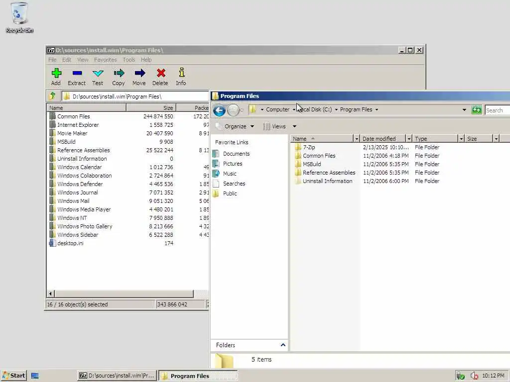Expand the Folders pane chevron
Image resolution: width=510 pixels, height=382 pixels.
(283, 345)
